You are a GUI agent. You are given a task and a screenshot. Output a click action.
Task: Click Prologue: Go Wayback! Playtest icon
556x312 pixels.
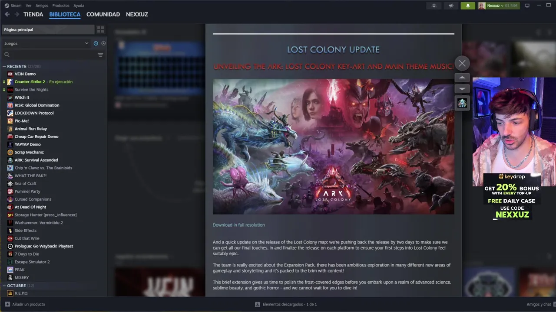[x=10, y=246]
